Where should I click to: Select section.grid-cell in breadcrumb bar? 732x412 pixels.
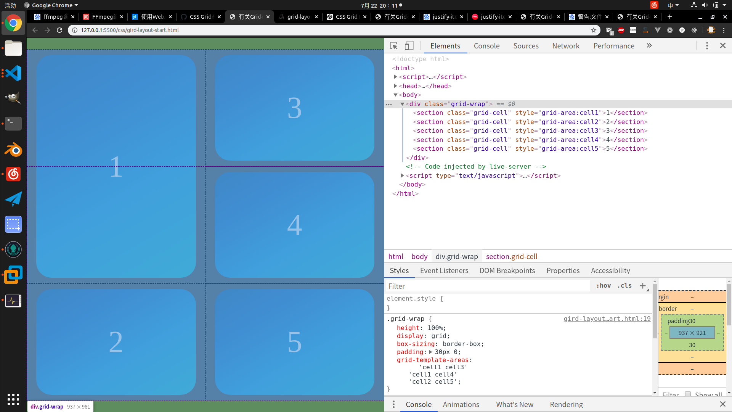pos(512,256)
